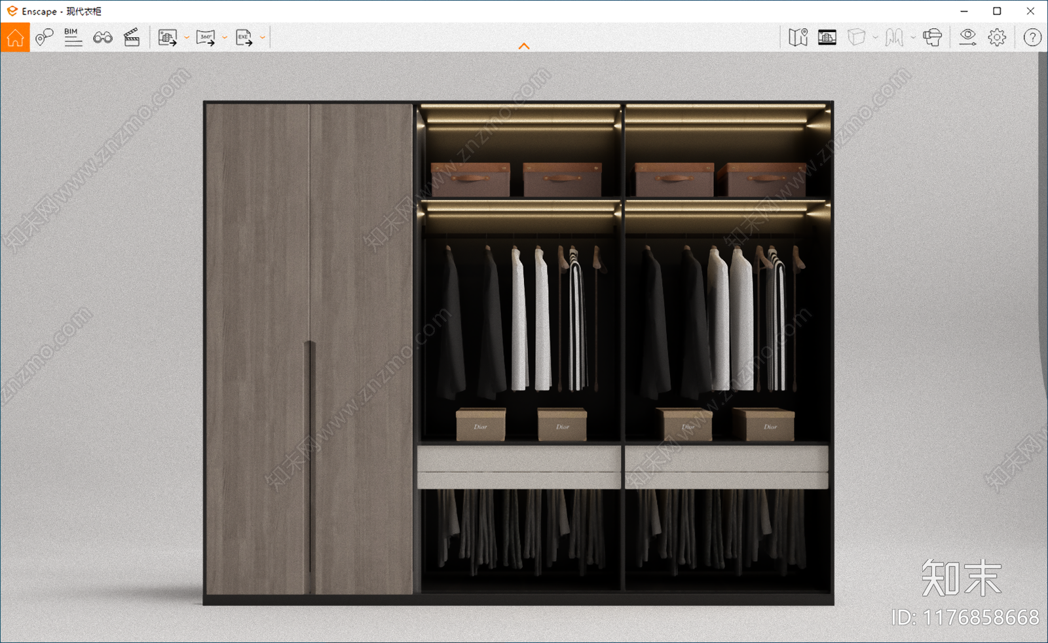Expand the navigation mode dropdown arrow
The image size is (1048, 643).
913,37
